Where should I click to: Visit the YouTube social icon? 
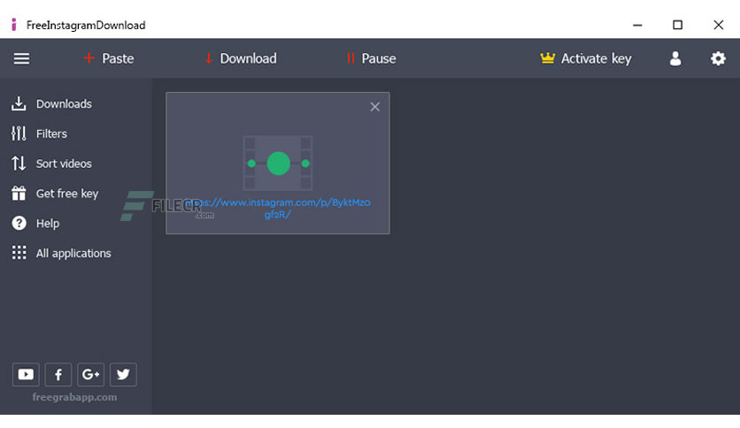click(26, 375)
